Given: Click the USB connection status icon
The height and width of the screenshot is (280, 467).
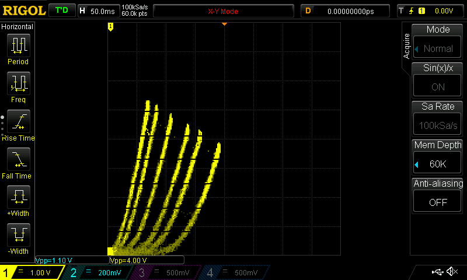Looking at the screenshot, I should [437, 271].
